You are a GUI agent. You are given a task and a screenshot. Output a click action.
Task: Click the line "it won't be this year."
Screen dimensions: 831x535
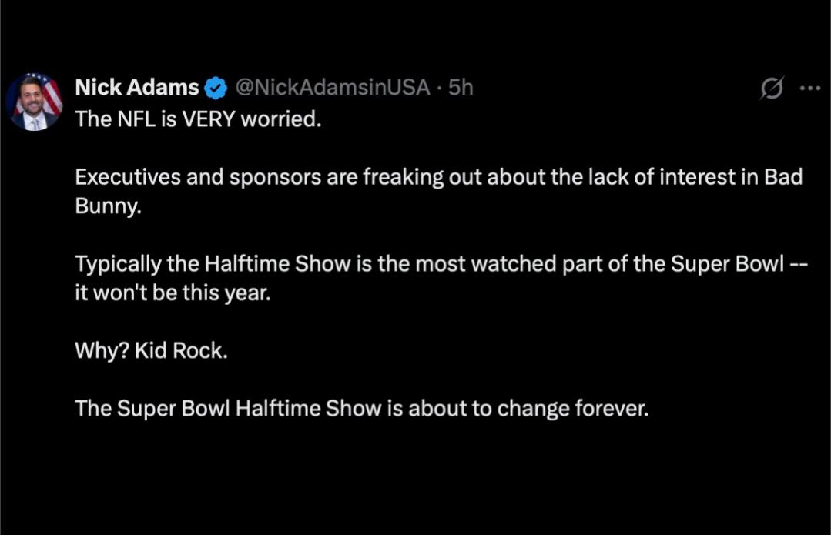[173, 293]
